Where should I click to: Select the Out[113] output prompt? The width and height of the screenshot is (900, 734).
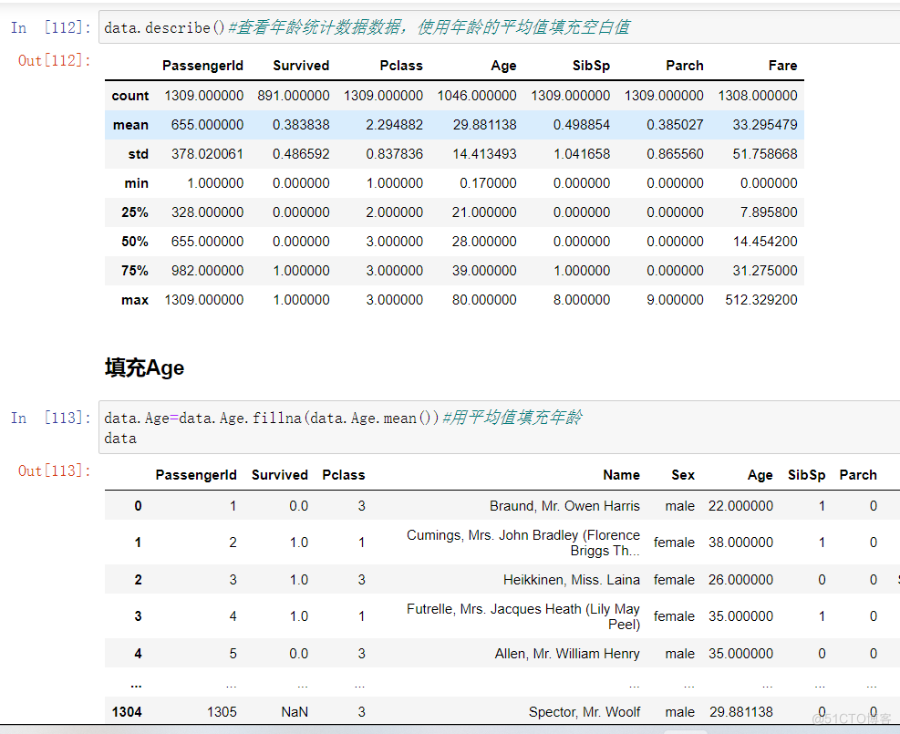click(55, 470)
